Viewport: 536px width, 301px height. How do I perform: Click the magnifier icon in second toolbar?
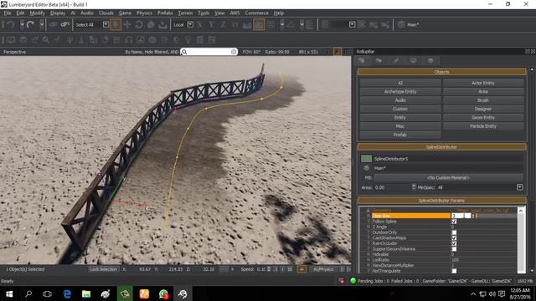[46, 39]
